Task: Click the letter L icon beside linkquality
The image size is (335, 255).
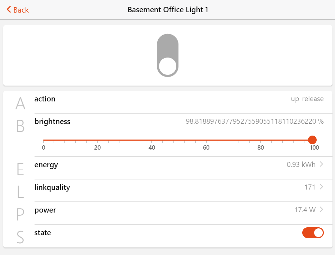Action: [x=21, y=192]
